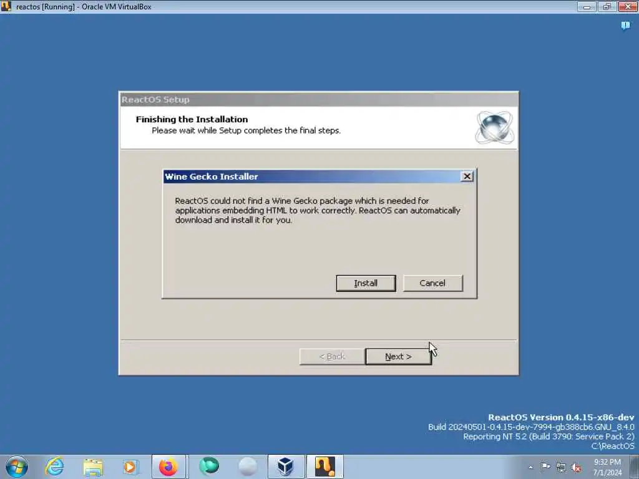Viewport: 639px width, 479px height.
Task: Click the VirtualBox notification icon top right
Action: (625, 26)
